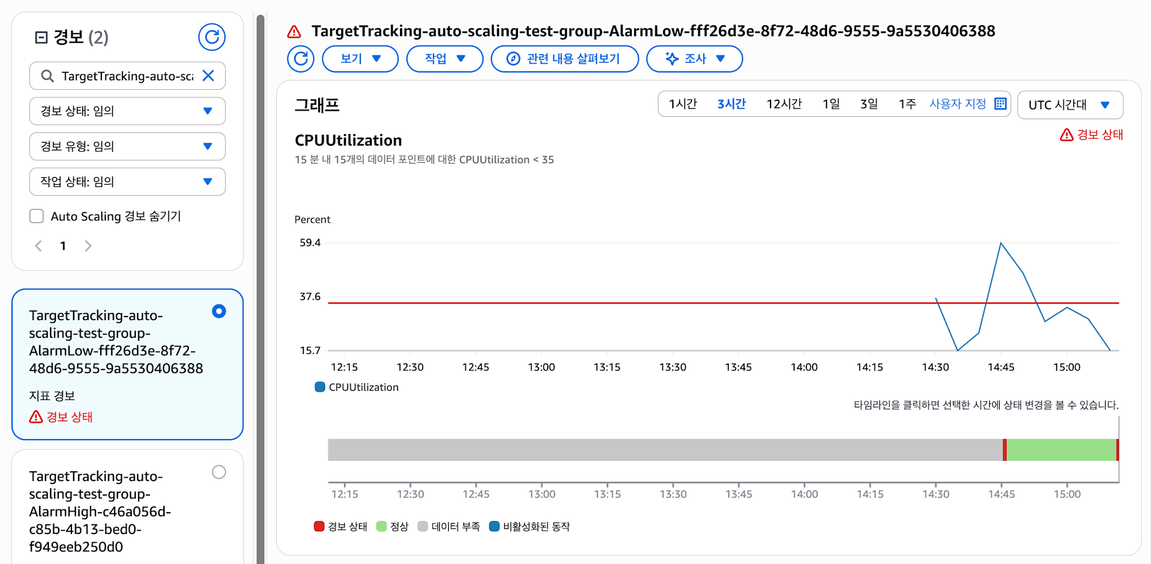
Task: Collapse the 경보 (2) panel toggle
Action: coord(41,37)
